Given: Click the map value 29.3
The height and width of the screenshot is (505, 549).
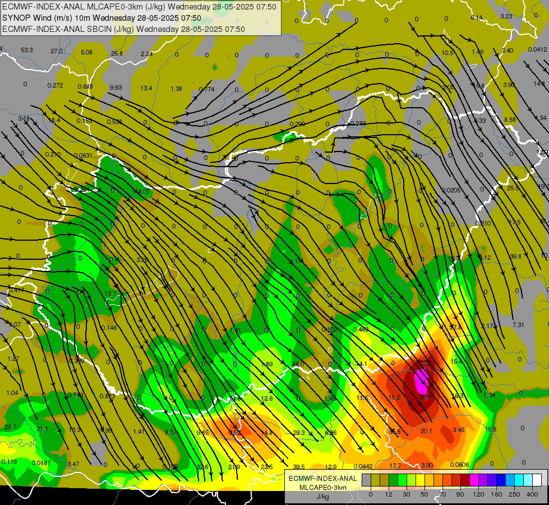Looking at the screenshot, I should [x=299, y=433].
